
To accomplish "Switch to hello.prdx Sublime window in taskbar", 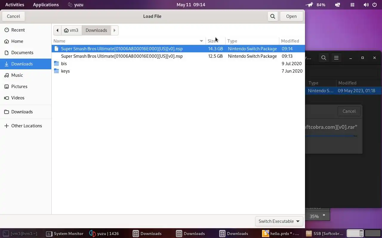I will point(281,234).
